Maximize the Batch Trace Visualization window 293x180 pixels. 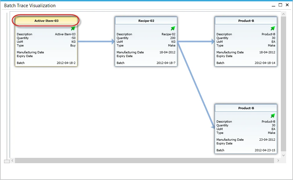(280, 5)
